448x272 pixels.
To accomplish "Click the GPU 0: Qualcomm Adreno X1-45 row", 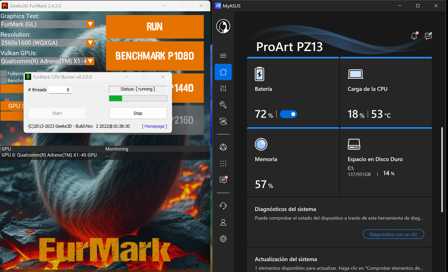I will (49, 155).
